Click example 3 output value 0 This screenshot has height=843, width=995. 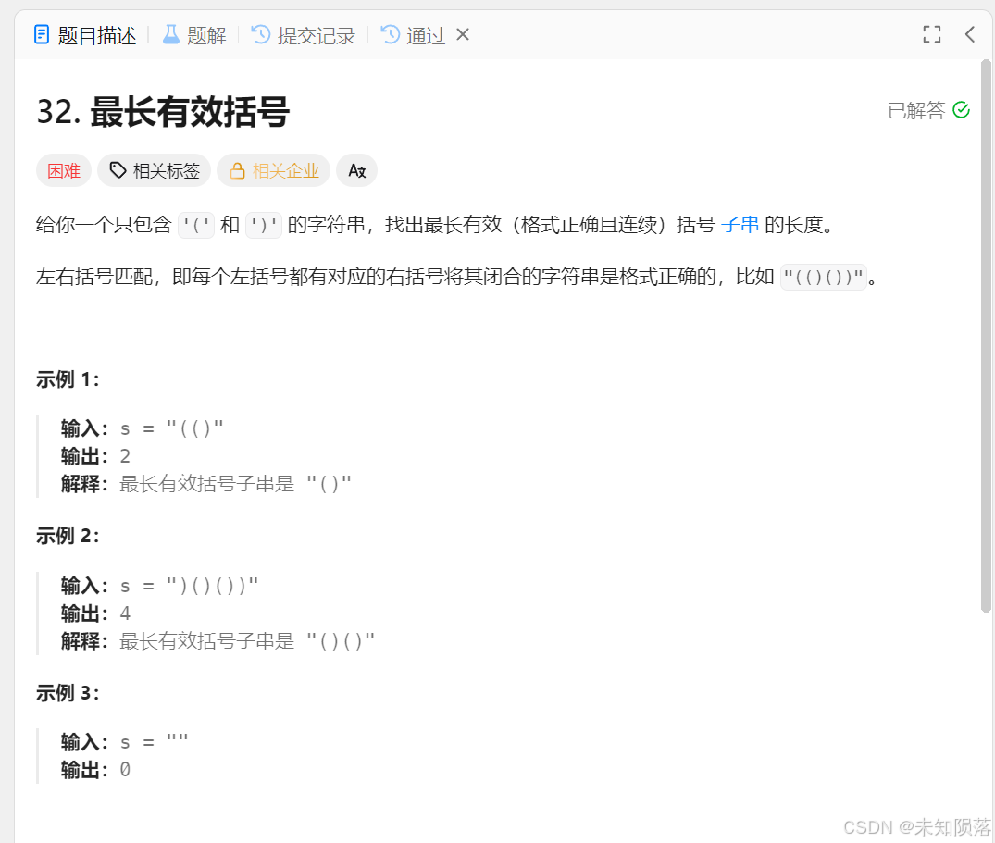point(125,769)
